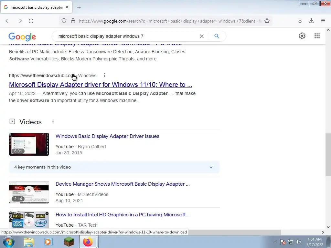Image resolution: width=331 pixels, height=248 pixels.
Task: Open Windows Explorer from the taskbar
Action: 29,242
